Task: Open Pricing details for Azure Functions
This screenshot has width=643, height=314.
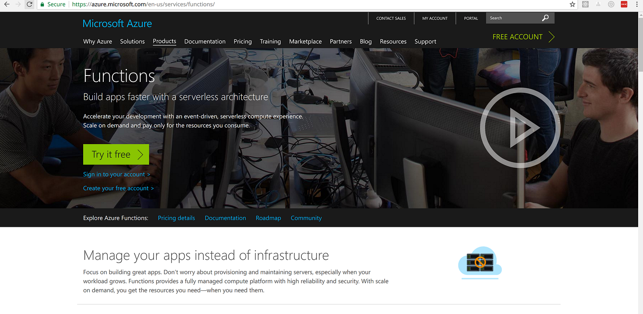Action: click(x=176, y=218)
